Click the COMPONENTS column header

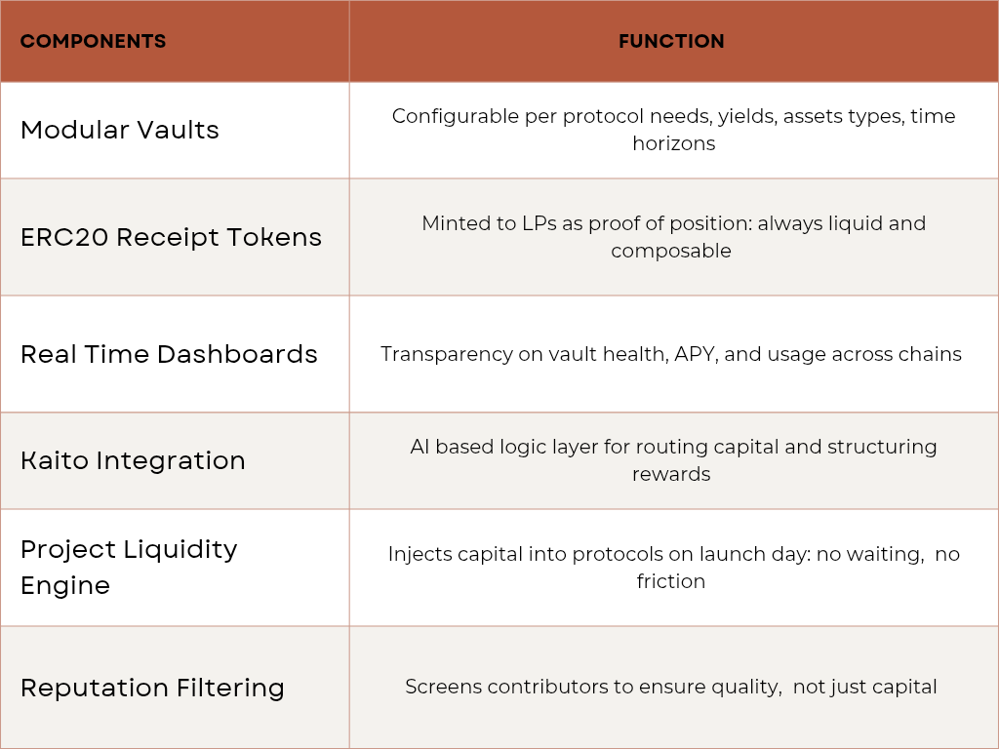[93, 41]
